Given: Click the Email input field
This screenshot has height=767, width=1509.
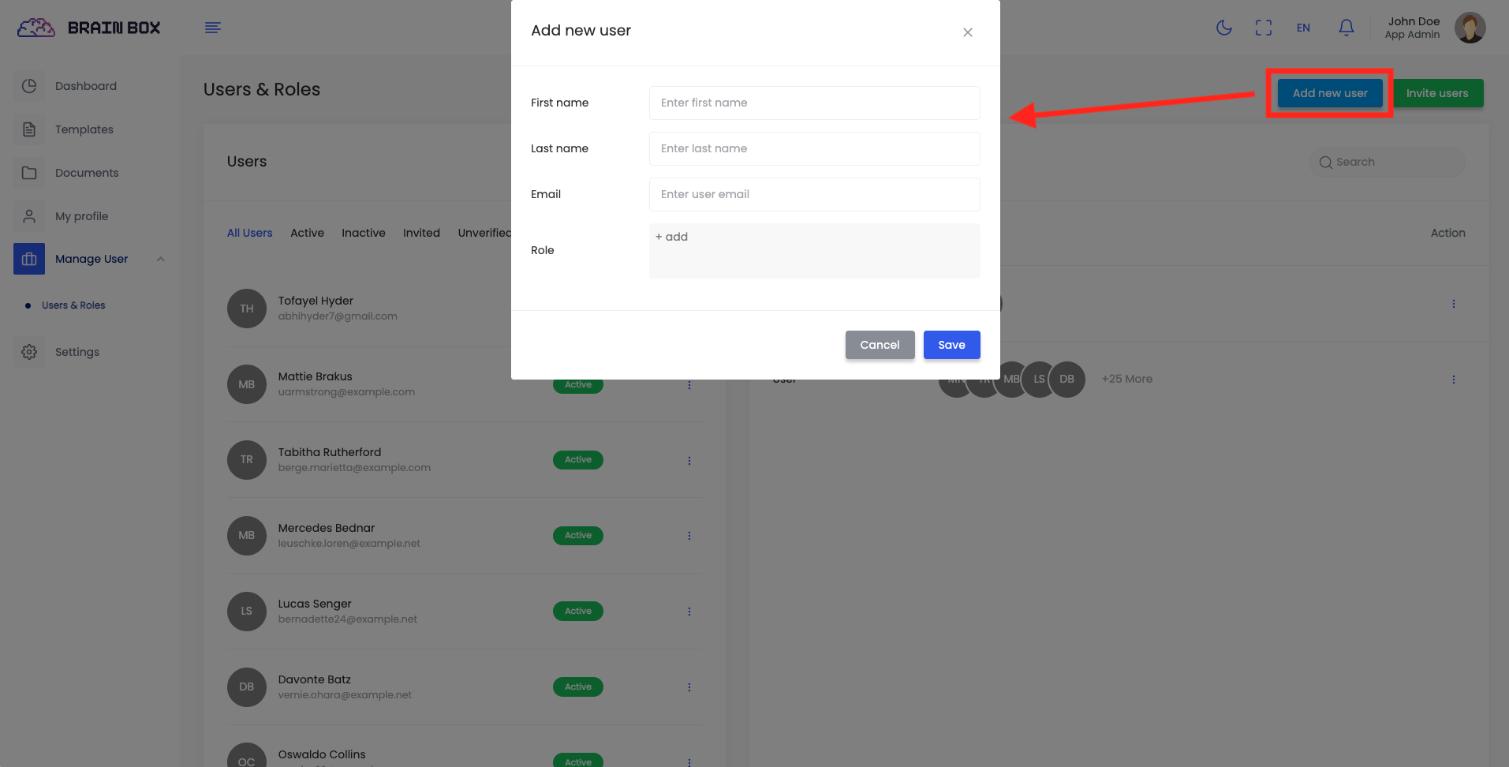Looking at the screenshot, I should pos(814,194).
